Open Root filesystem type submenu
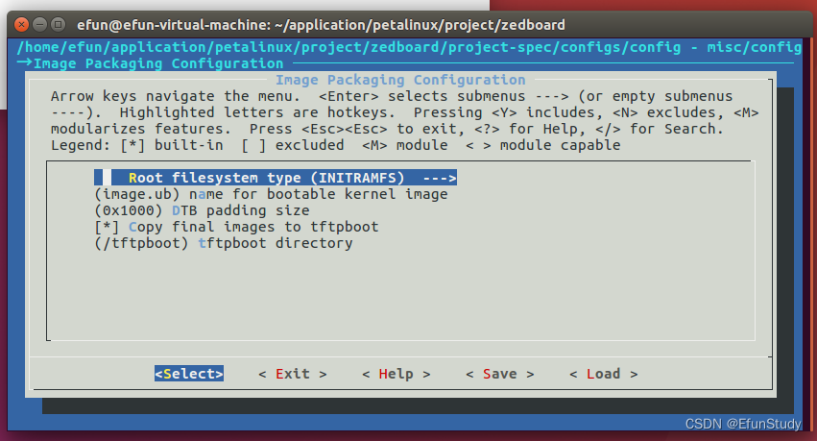817x441 pixels. pyautogui.click(x=276, y=178)
